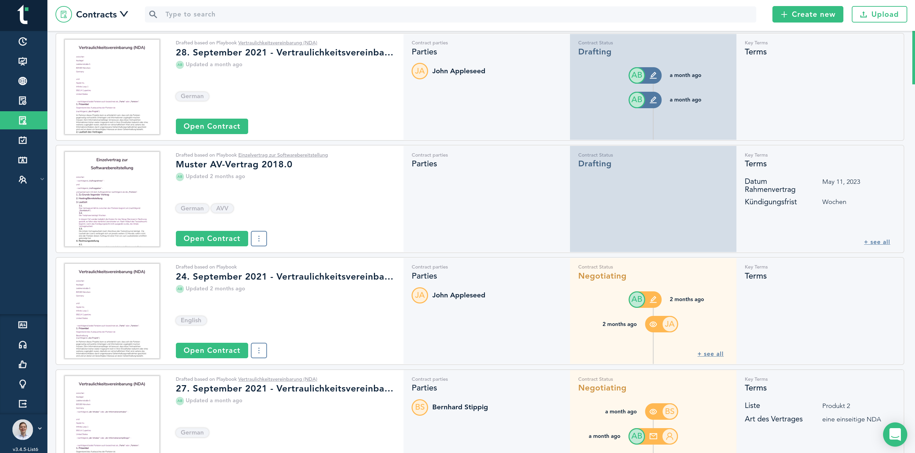Click the logout icon at the sidebar bottom
Screen dimensions: 915x453
pyautogui.click(x=23, y=403)
